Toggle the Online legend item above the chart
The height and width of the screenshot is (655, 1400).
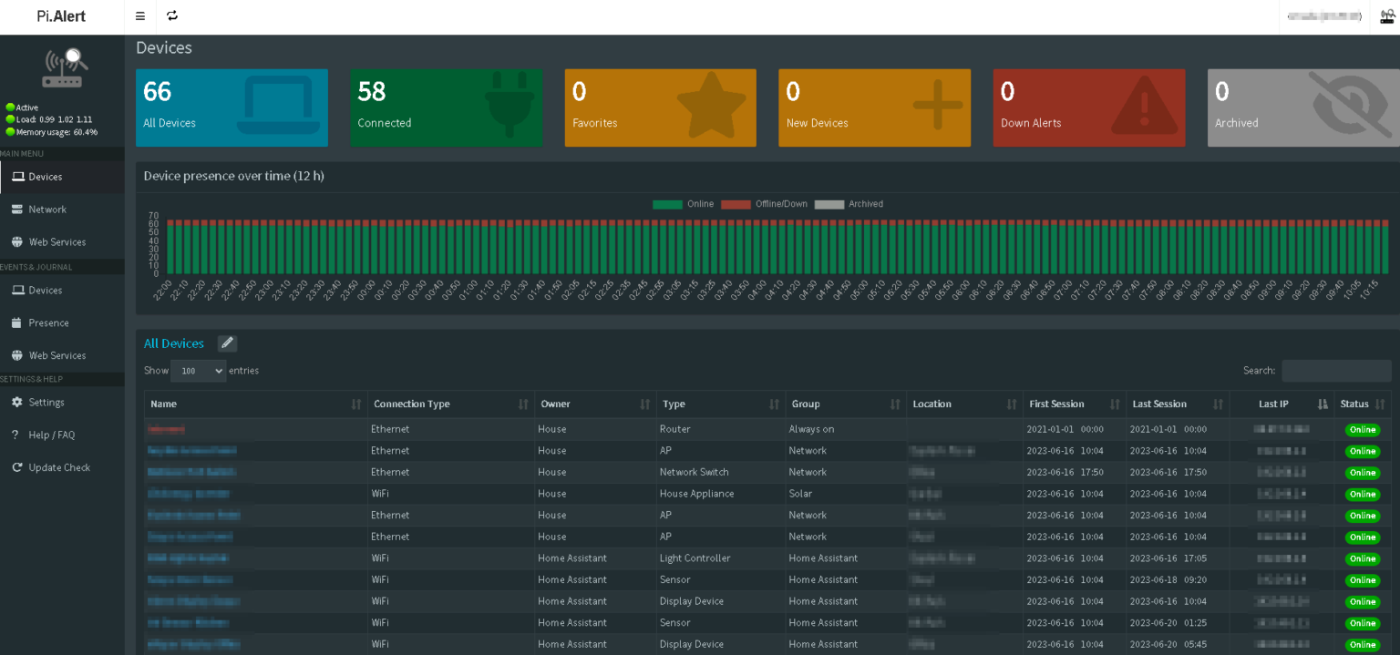click(x=683, y=203)
